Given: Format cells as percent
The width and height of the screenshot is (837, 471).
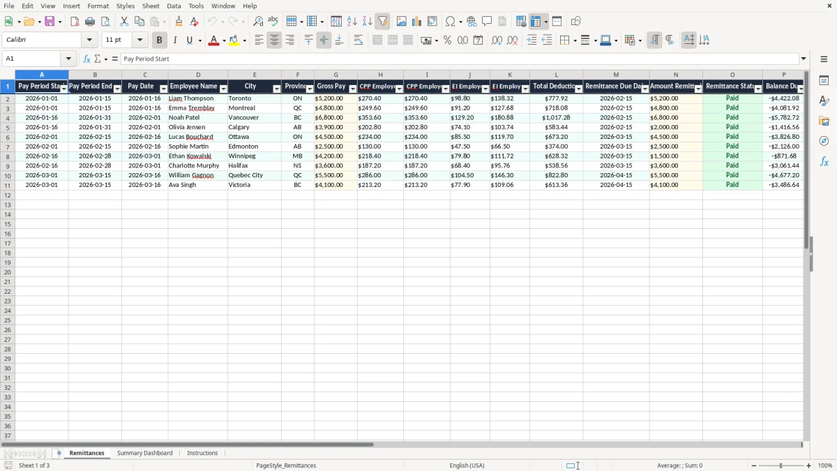Looking at the screenshot, I should tap(447, 40).
